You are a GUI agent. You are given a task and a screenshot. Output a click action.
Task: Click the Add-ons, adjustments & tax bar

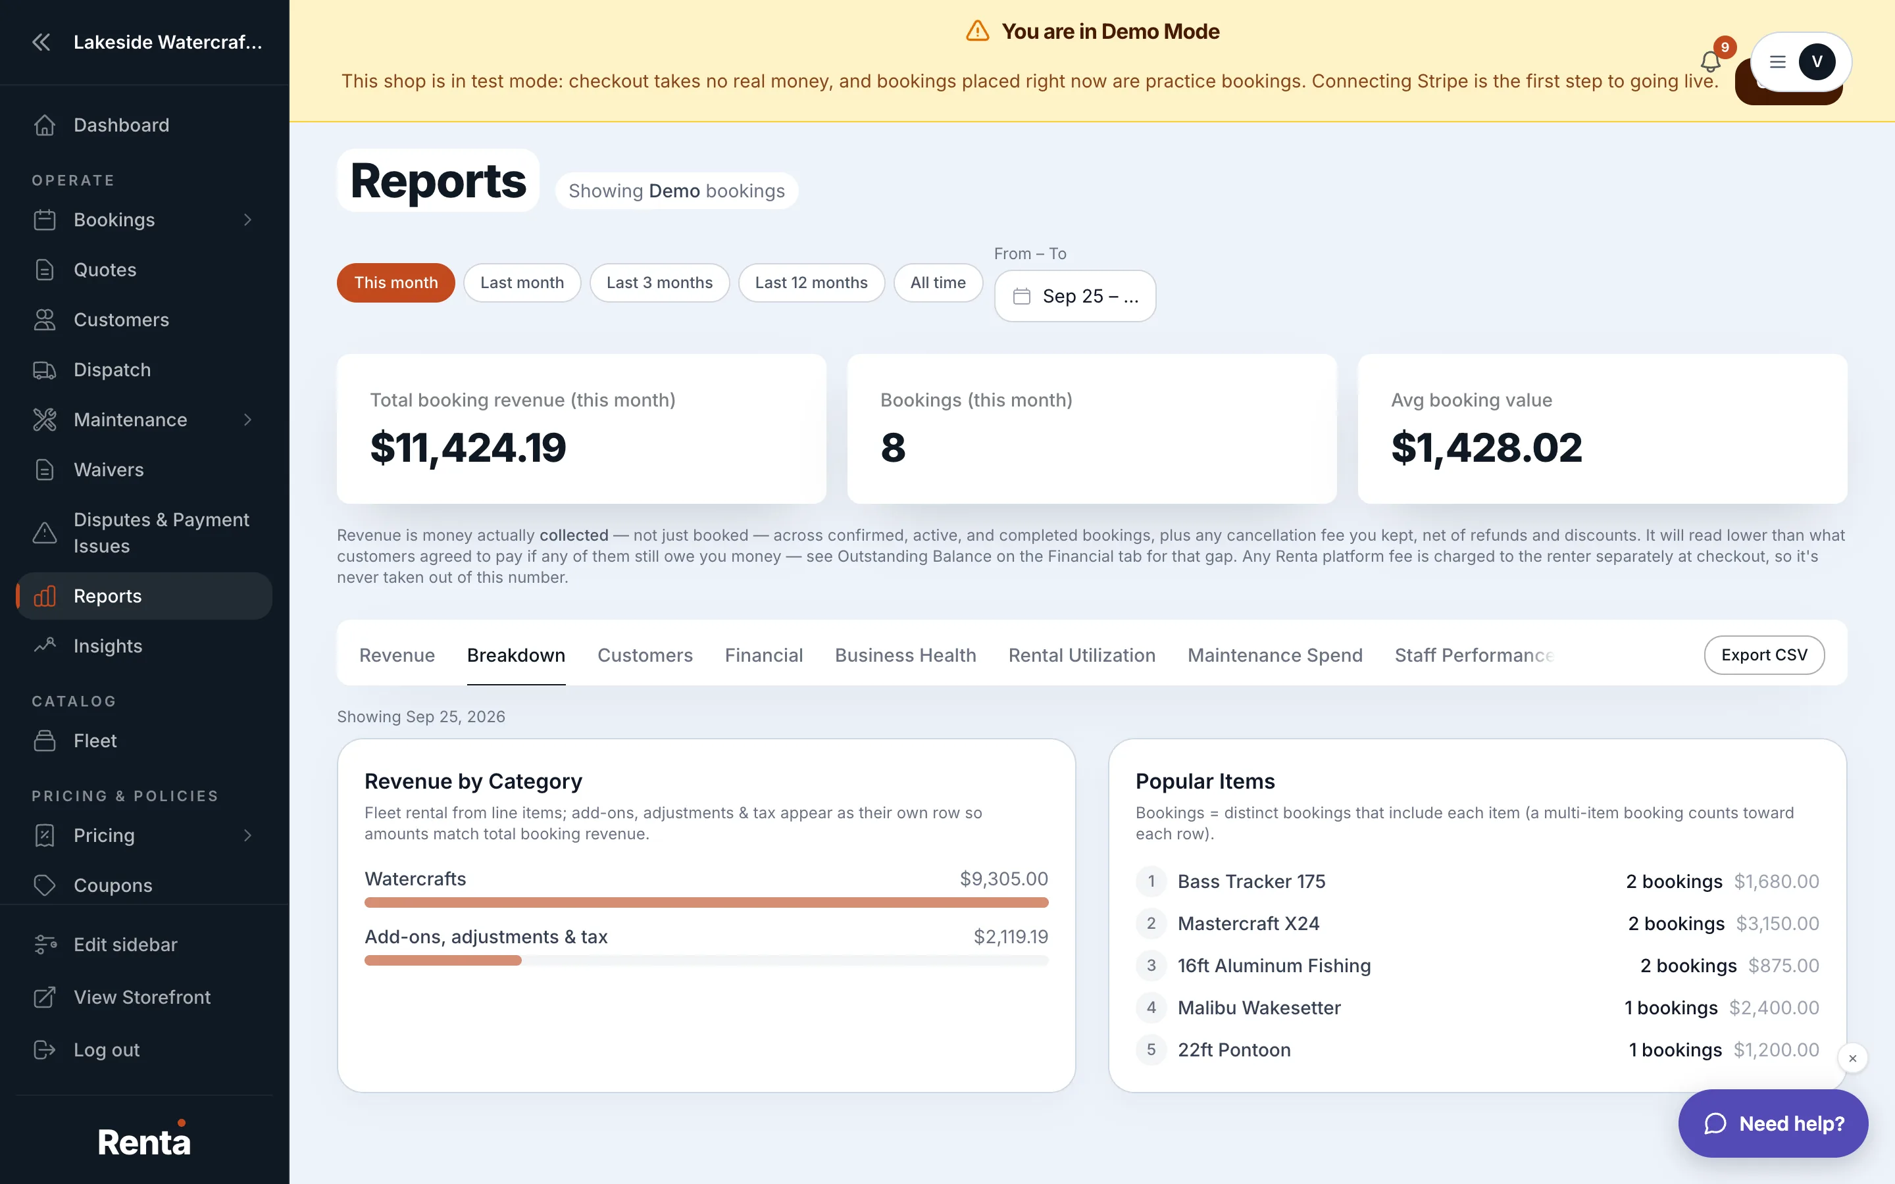click(x=706, y=961)
